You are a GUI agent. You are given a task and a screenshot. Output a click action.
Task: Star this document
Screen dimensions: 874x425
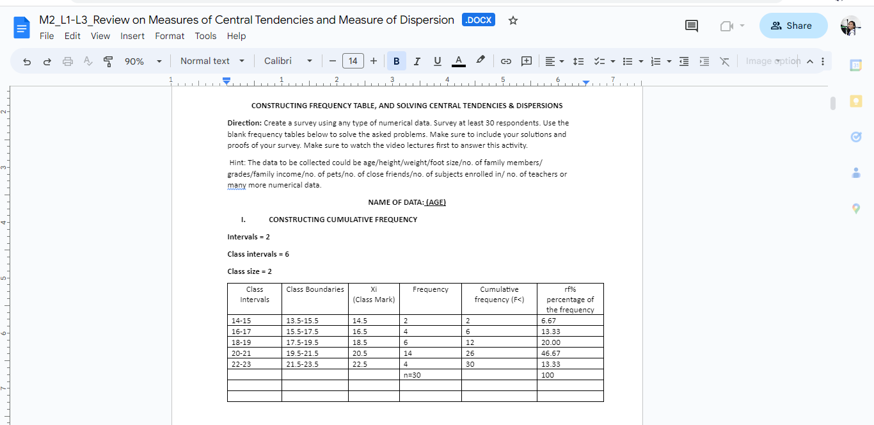pos(512,20)
